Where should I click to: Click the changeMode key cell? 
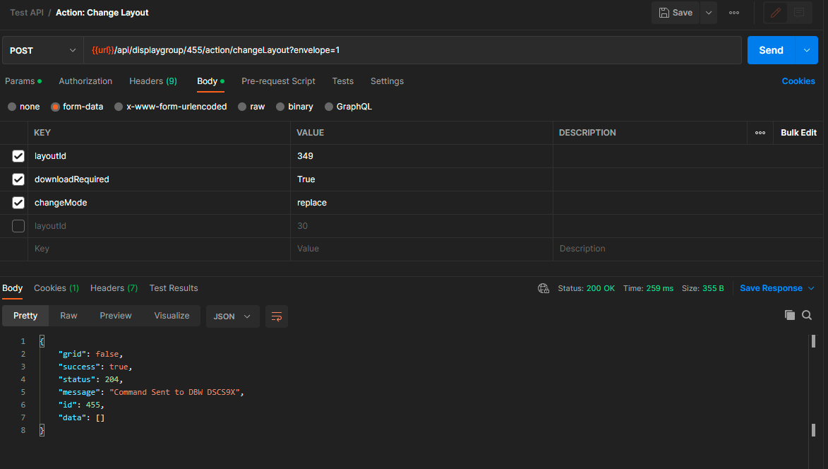pyautogui.click(x=159, y=203)
